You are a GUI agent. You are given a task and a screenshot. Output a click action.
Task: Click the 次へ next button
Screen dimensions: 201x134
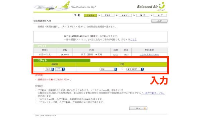click(x=138, y=108)
